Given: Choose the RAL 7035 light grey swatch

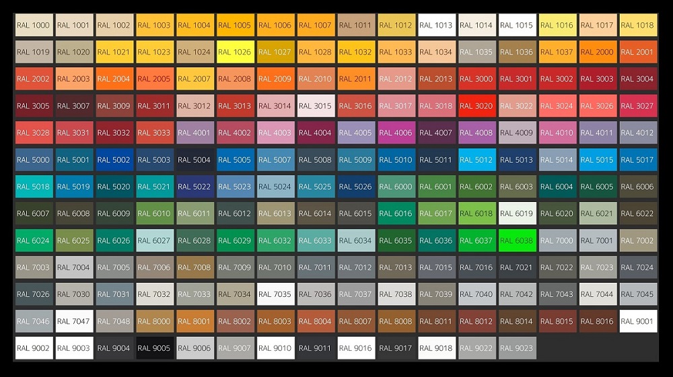Looking at the screenshot, I should (x=275, y=294).
